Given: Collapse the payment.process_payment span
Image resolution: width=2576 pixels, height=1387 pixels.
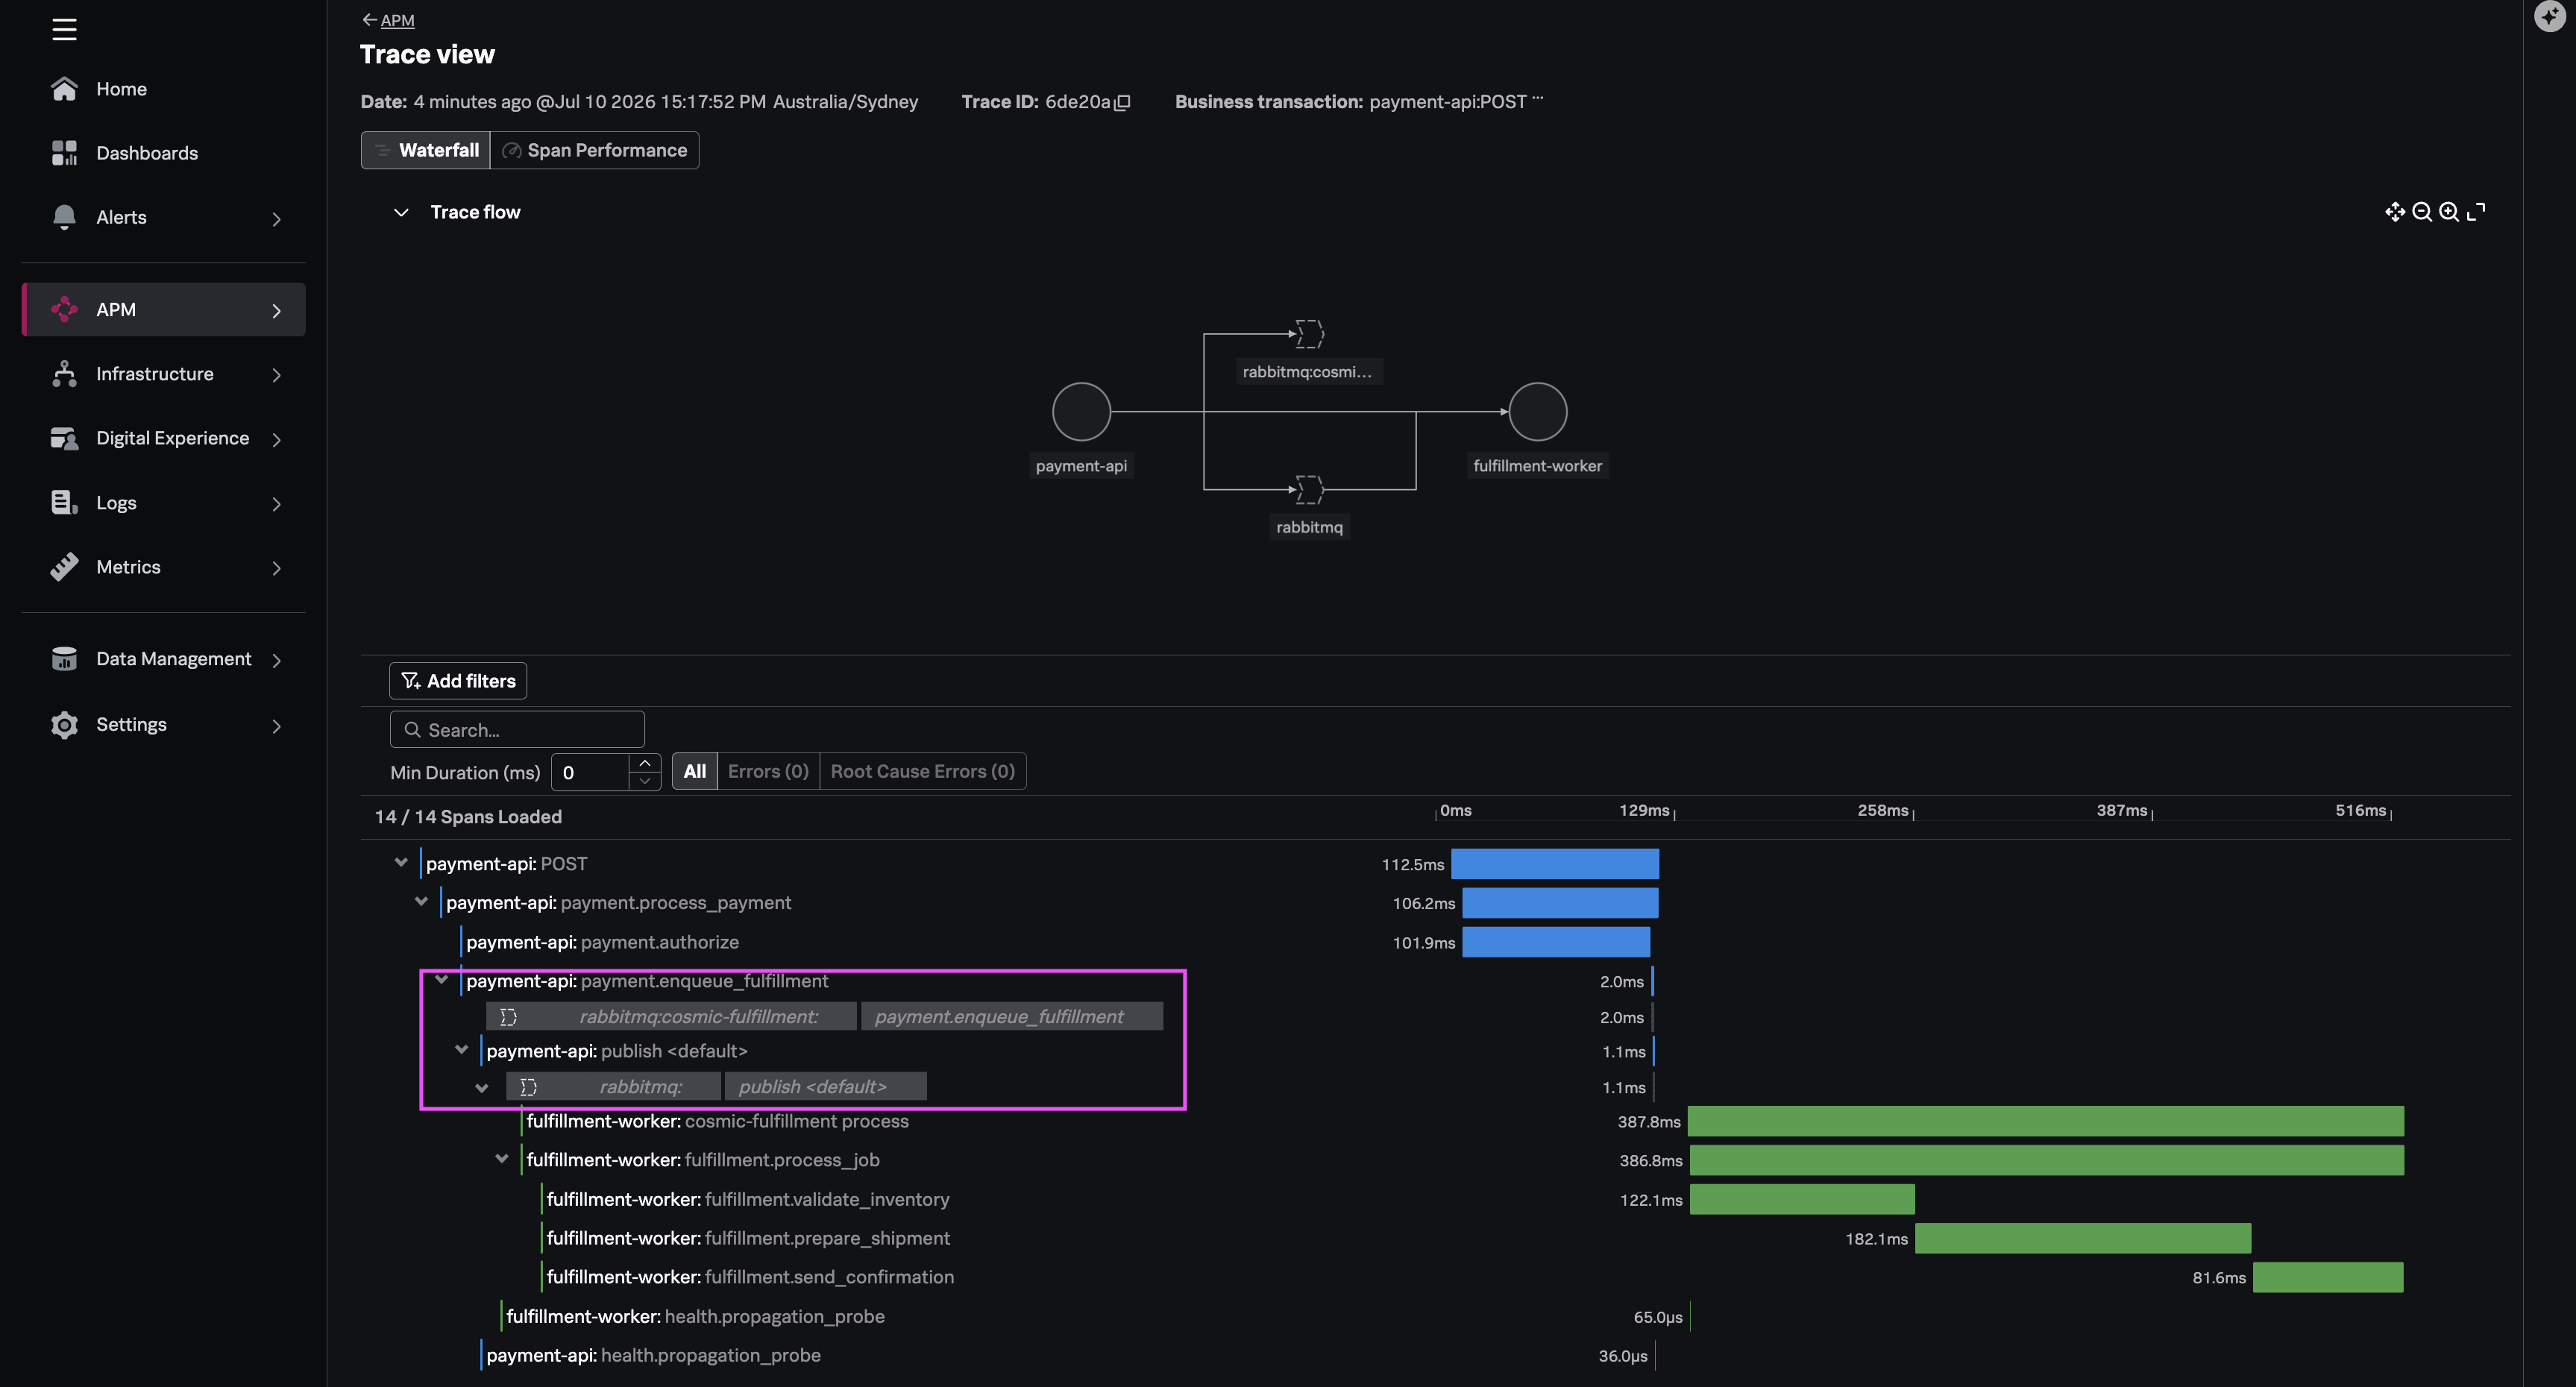Looking at the screenshot, I should click(421, 901).
